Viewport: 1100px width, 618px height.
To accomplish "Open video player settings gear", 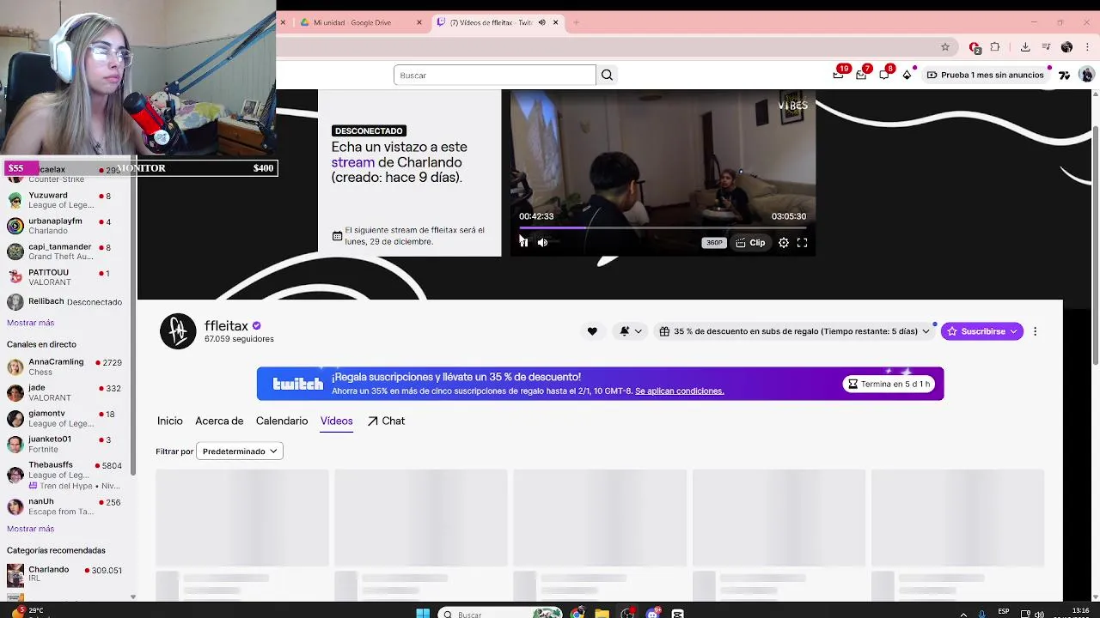I will pos(784,243).
